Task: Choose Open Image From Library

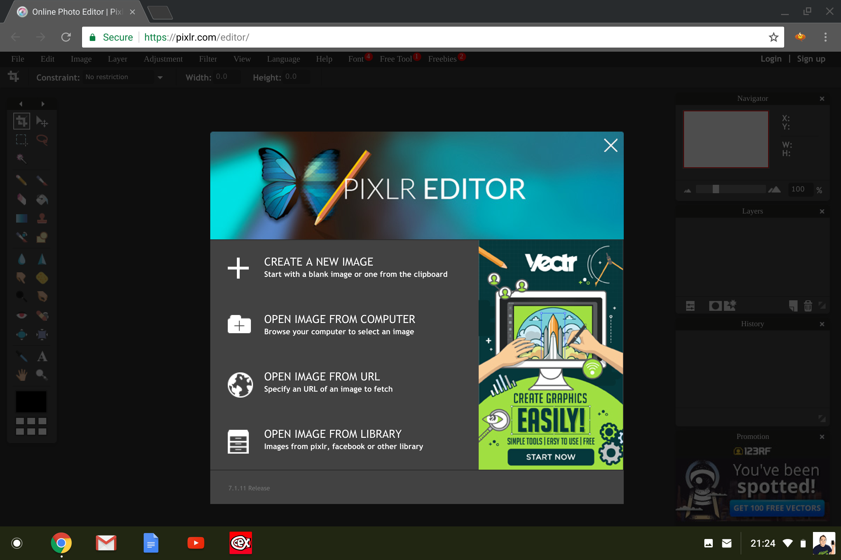Action: click(326, 440)
